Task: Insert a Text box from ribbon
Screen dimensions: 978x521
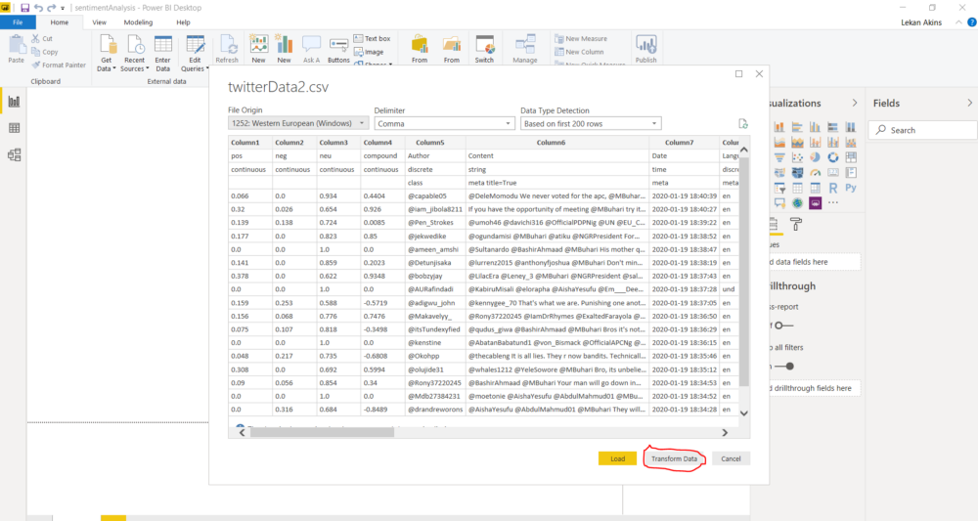Action: click(x=372, y=39)
